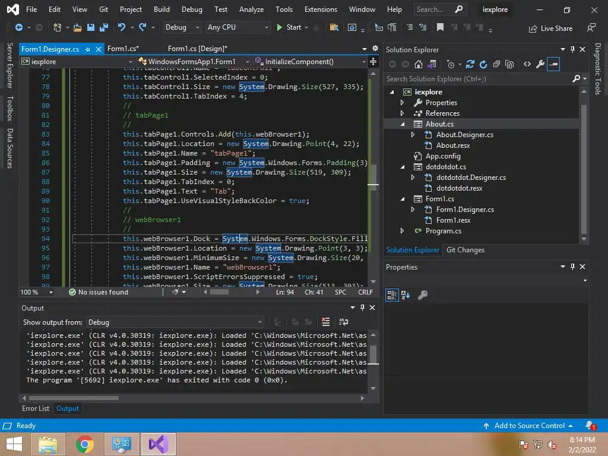608x456 pixels.
Task: Open the Extensions menu
Action: (x=321, y=9)
